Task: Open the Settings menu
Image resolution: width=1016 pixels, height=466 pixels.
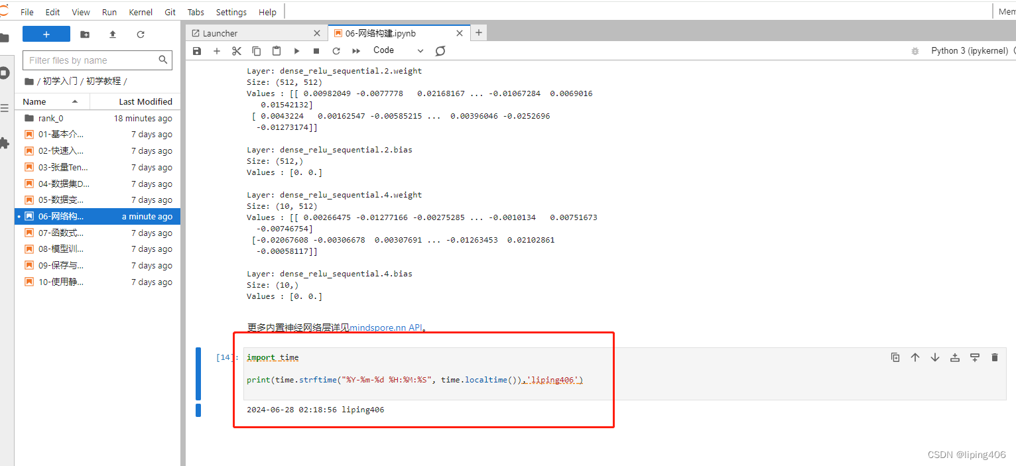Action: point(231,12)
